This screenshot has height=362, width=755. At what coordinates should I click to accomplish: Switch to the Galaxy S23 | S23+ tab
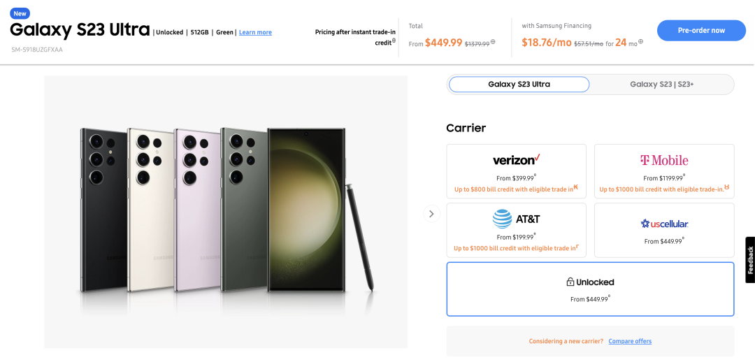(x=661, y=85)
